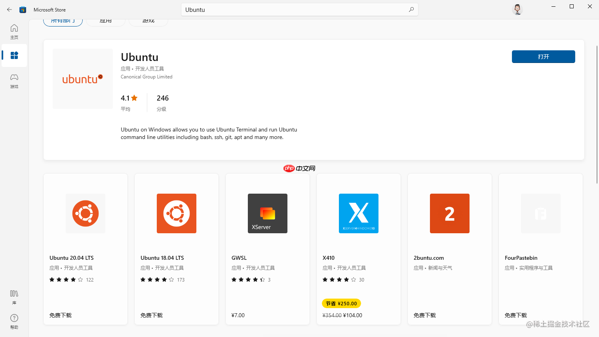Click the save ¥250.00 discount badge
The height and width of the screenshot is (337, 599).
pyautogui.click(x=341, y=303)
